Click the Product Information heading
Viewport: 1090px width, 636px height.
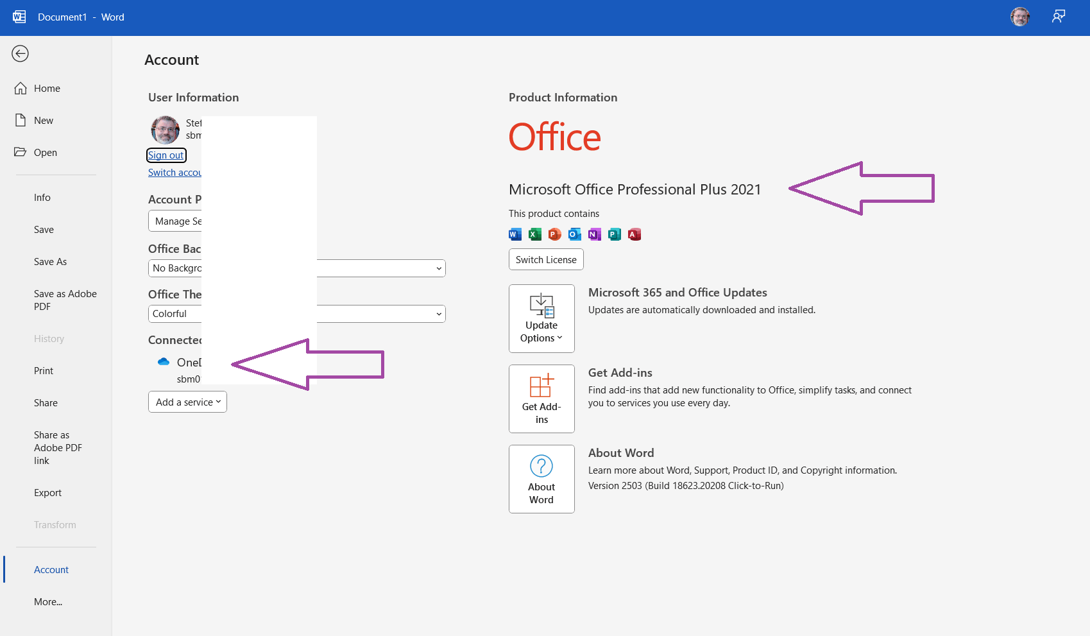(x=563, y=98)
